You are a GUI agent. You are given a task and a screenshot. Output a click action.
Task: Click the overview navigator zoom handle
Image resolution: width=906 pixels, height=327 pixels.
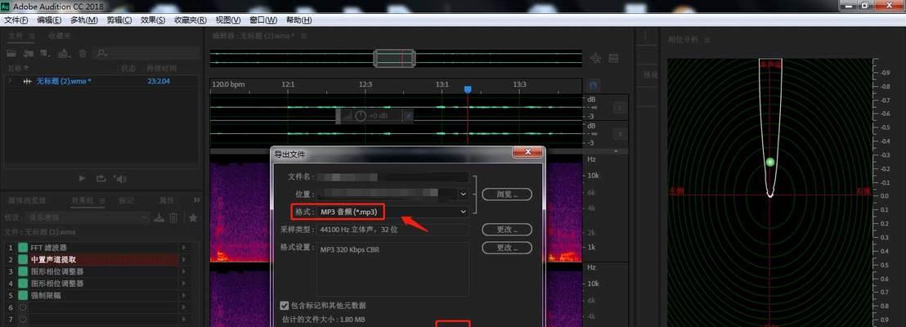(394, 58)
